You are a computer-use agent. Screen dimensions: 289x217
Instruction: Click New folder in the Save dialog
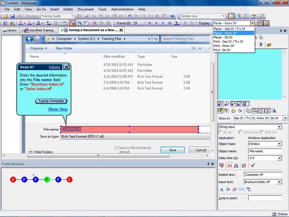[64, 48]
